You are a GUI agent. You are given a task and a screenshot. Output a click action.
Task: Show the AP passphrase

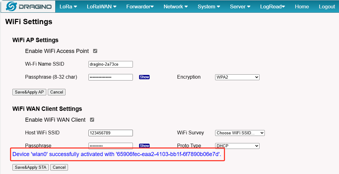(x=144, y=77)
